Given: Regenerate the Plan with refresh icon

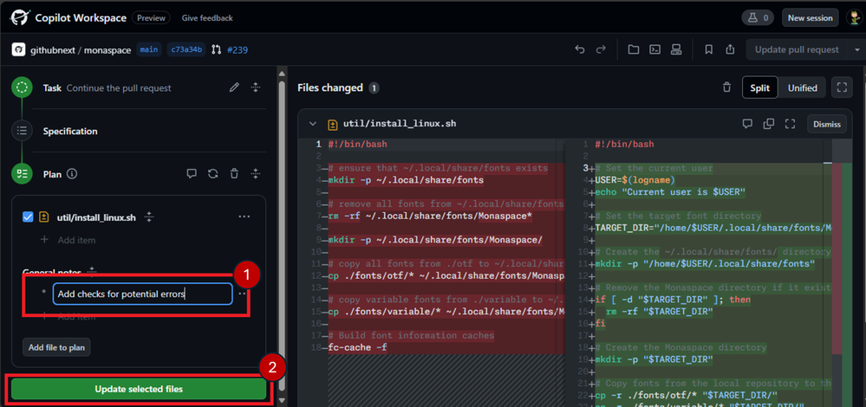Looking at the screenshot, I should tap(212, 174).
